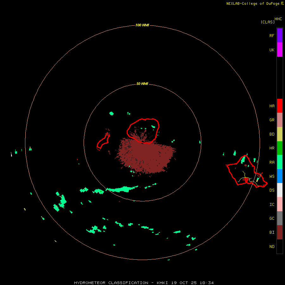Click the IC pink legend swatch
The image size is (285, 285).
click(x=280, y=204)
